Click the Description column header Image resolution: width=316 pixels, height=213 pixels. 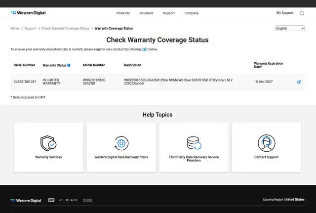[x=133, y=65]
